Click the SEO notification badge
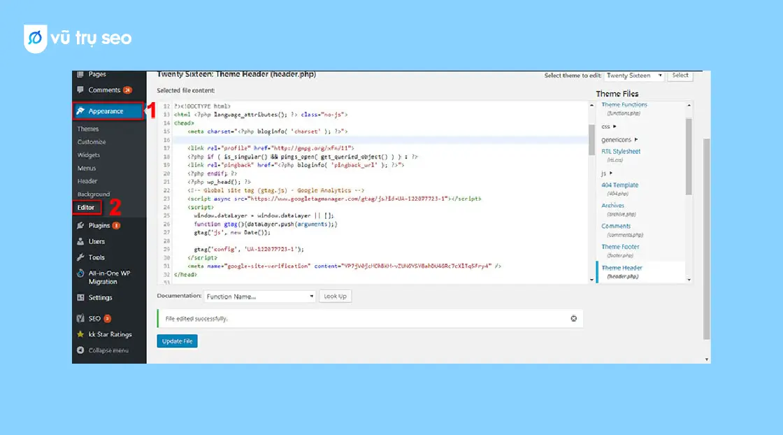Viewport: 783px width, 435px height. [x=108, y=319]
